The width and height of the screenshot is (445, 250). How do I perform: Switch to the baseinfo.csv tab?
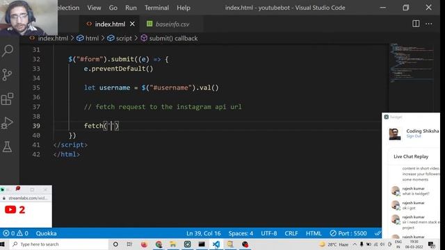(172, 24)
